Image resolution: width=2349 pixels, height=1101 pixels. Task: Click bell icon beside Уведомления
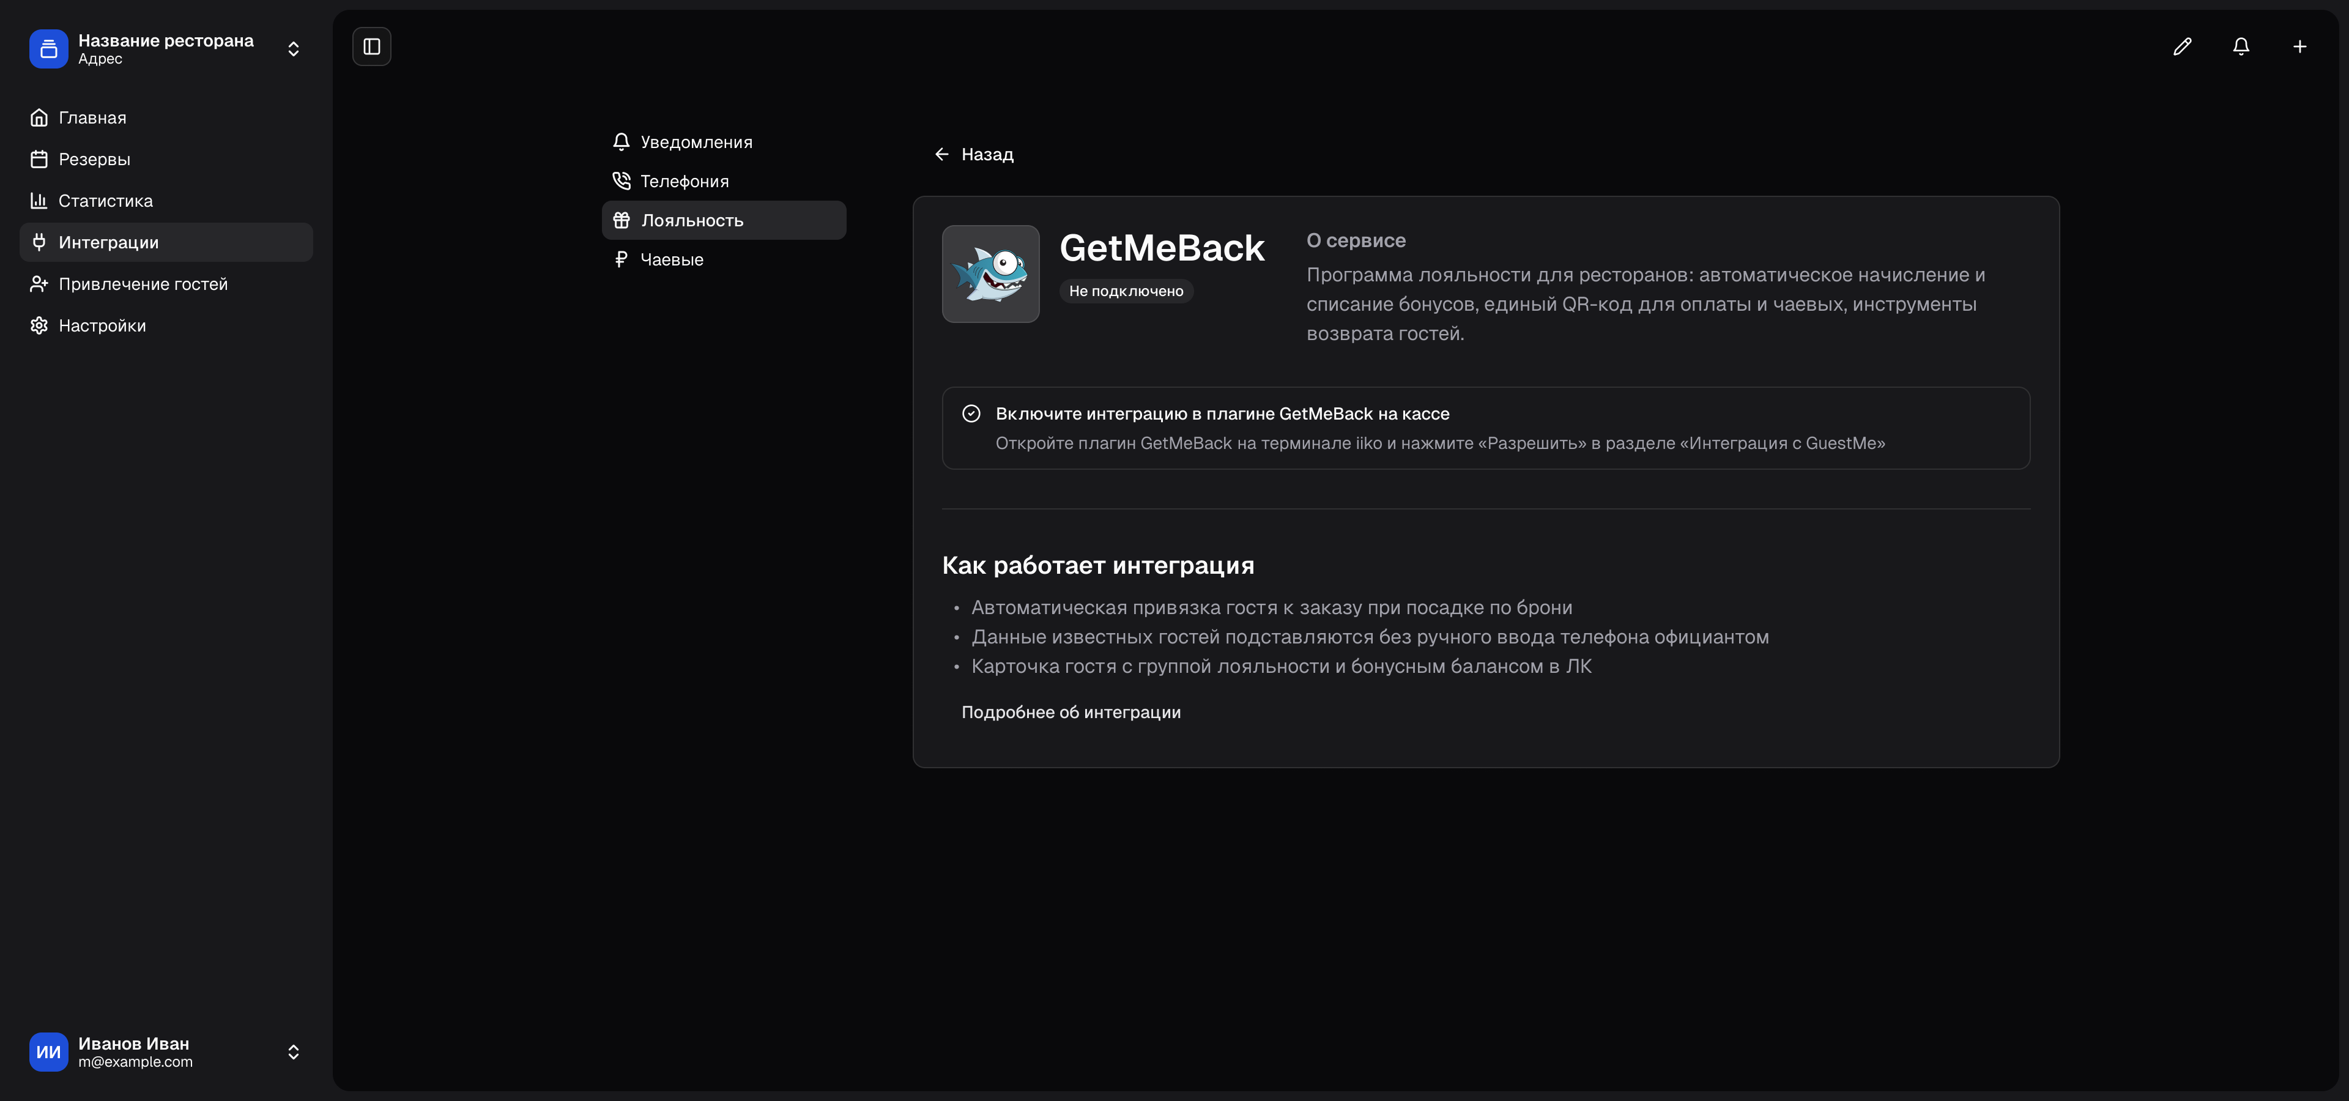[x=621, y=142]
